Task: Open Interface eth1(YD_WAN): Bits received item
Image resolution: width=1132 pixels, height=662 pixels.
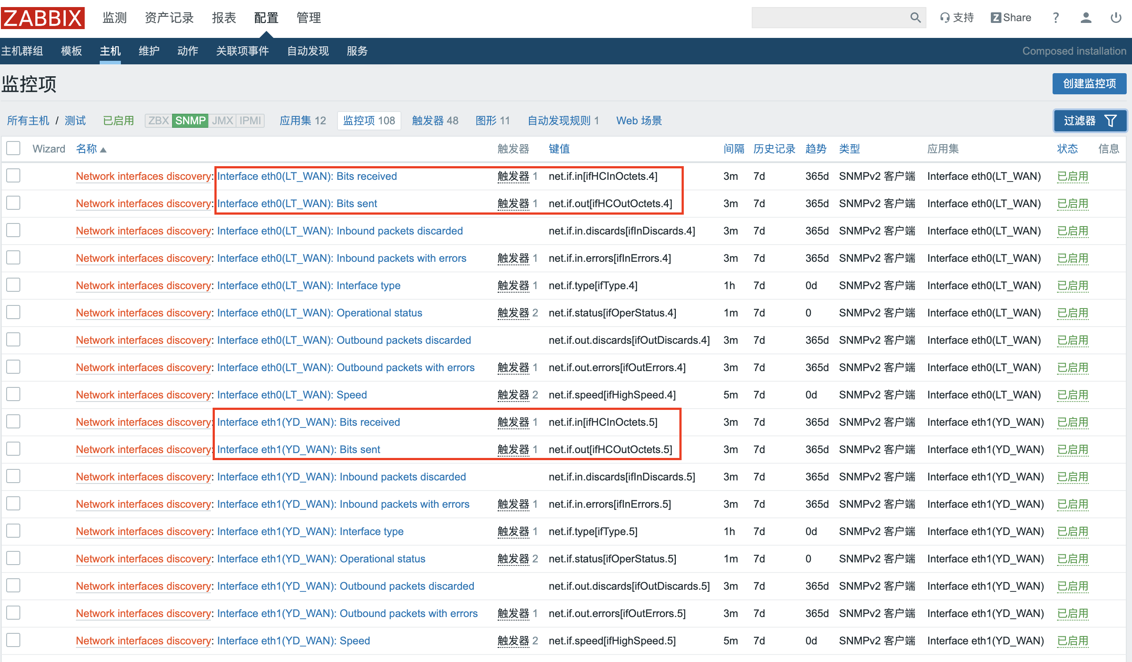Action: coord(308,422)
